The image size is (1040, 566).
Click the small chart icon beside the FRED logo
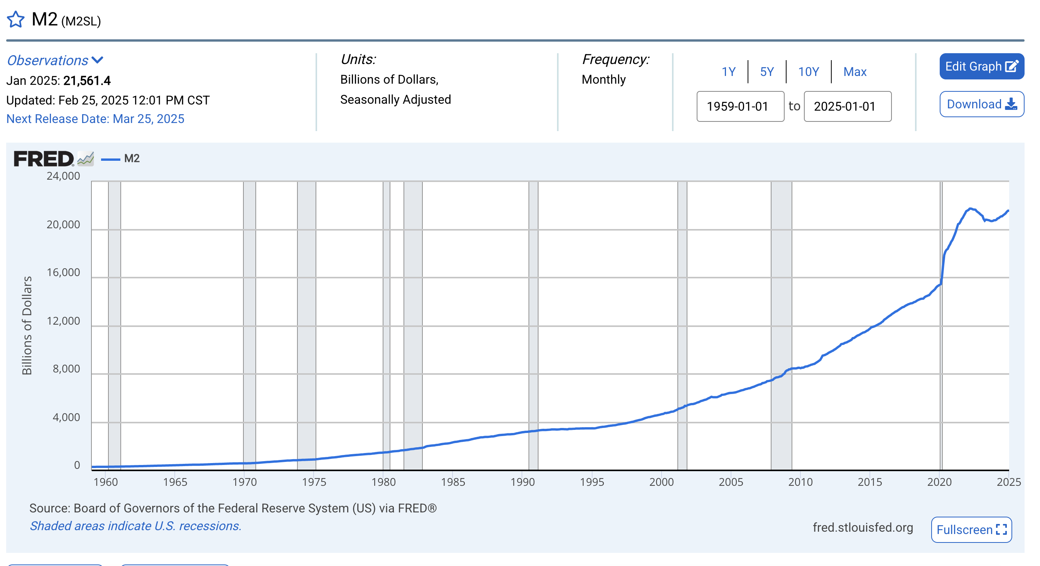[86, 158]
